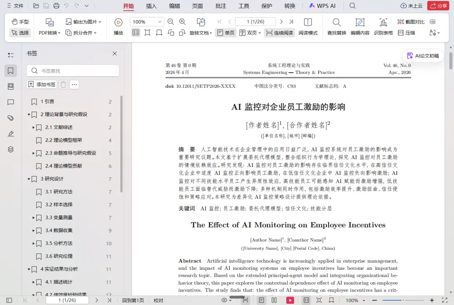Click 识别表格 recognize table tool
454x305 pixels.
(383, 27)
